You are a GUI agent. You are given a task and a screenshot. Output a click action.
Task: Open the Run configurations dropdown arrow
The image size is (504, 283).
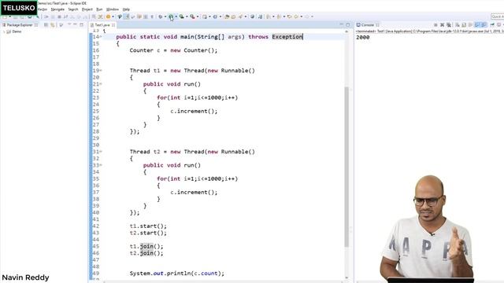click(176, 17)
